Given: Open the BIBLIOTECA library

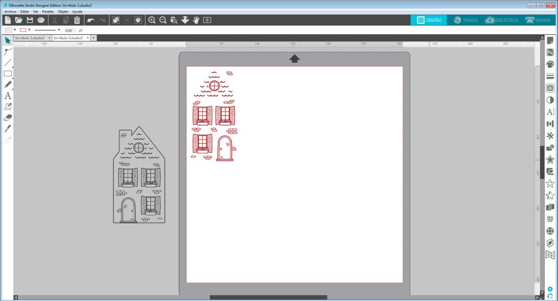Looking at the screenshot, I should [501, 20].
